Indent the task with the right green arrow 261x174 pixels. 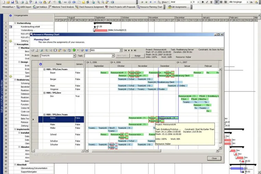click(x=146, y=2)
